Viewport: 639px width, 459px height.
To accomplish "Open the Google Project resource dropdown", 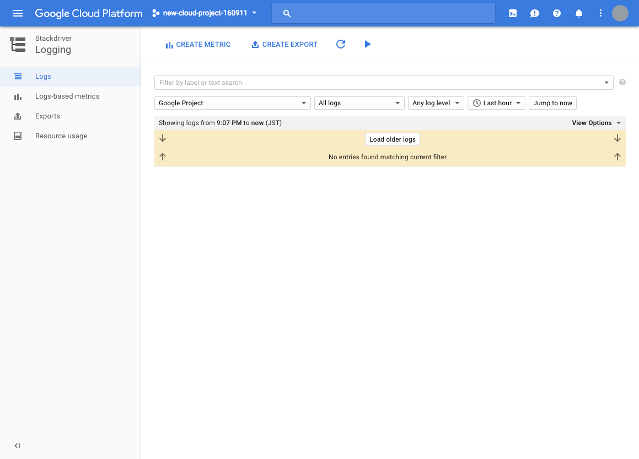I will coord(232,103).
